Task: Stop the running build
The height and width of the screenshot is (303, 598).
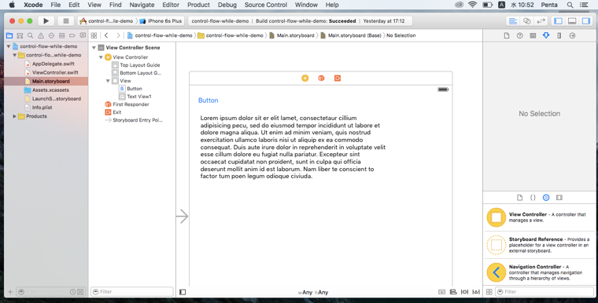Action: tap(65, 21)
